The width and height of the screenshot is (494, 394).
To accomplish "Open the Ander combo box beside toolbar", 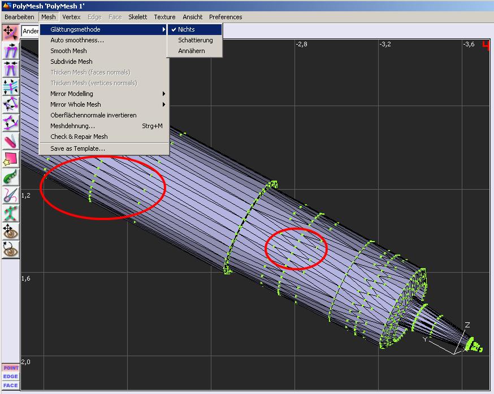I will [31, 31].
